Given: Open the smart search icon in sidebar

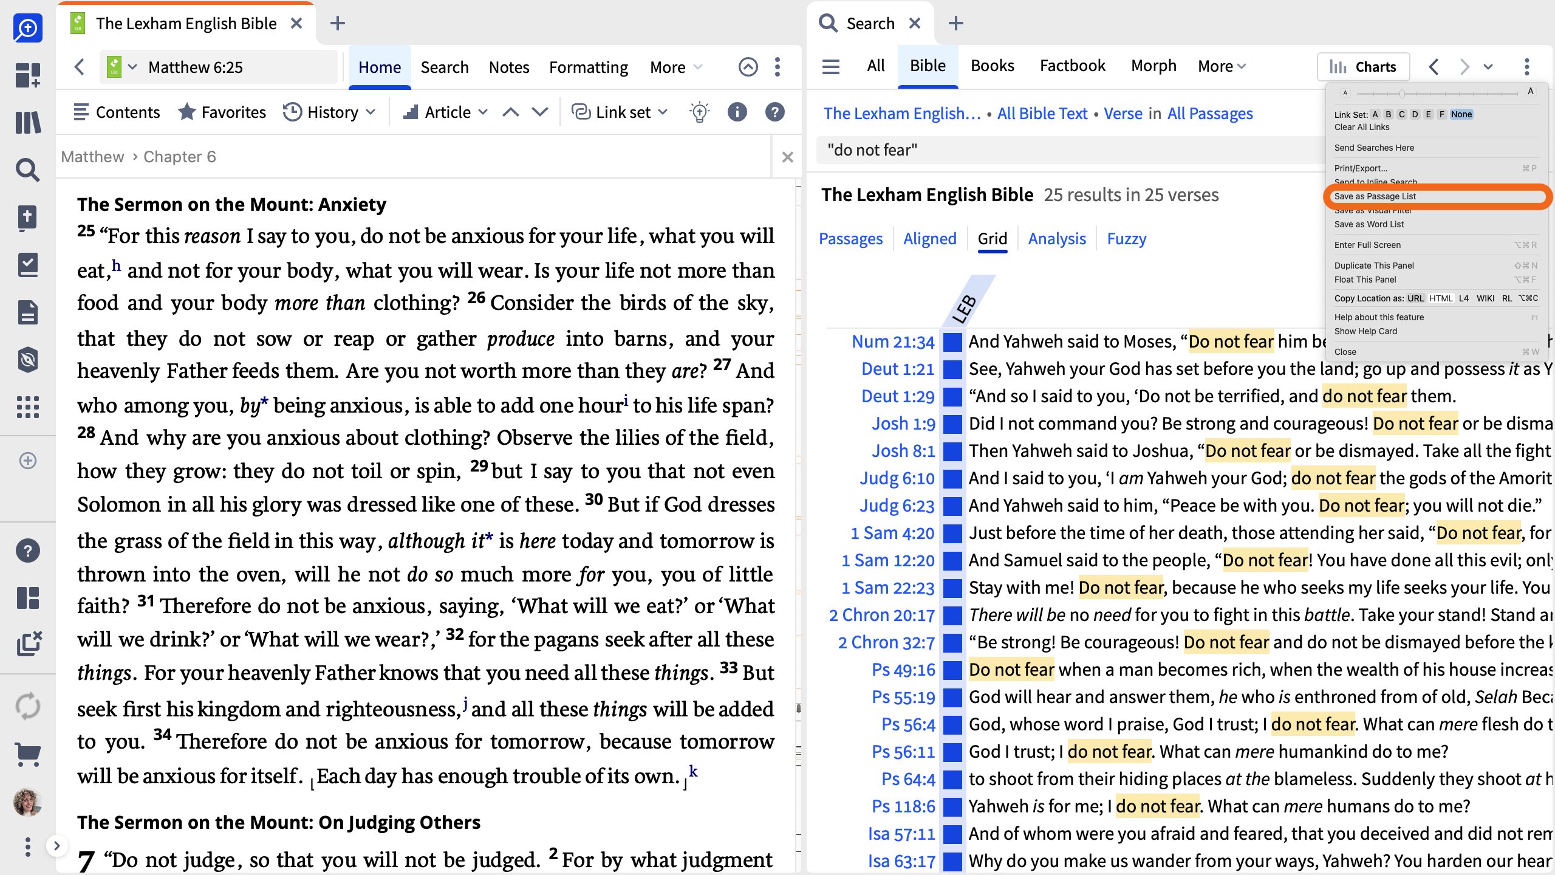Looking at the screenshot, I should [28, 28].
